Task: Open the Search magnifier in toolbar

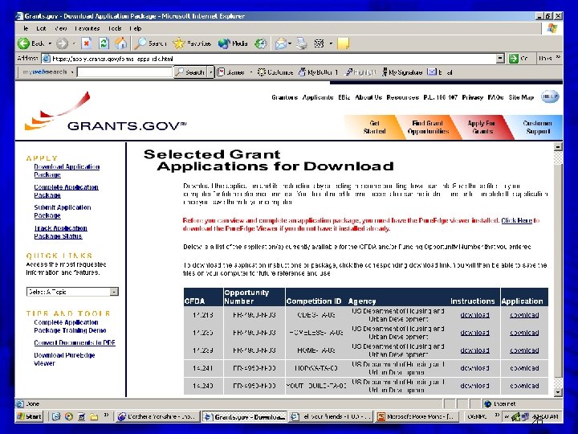Action: coord(140,43)
